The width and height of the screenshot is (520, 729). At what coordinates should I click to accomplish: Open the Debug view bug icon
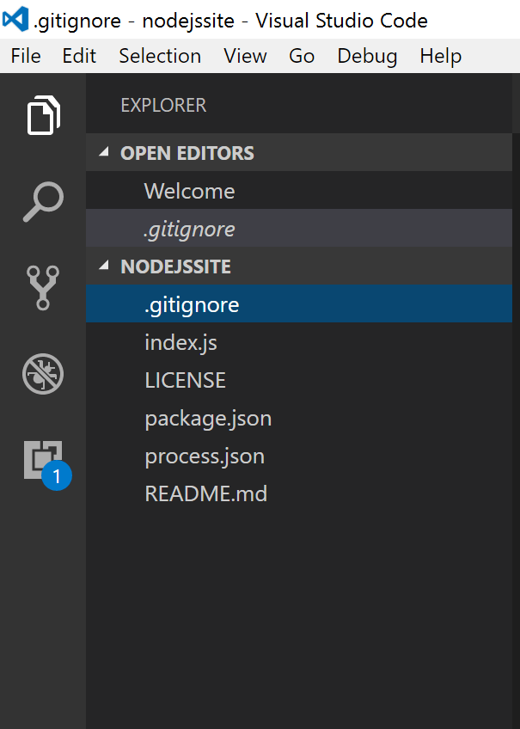coord(43,374)
